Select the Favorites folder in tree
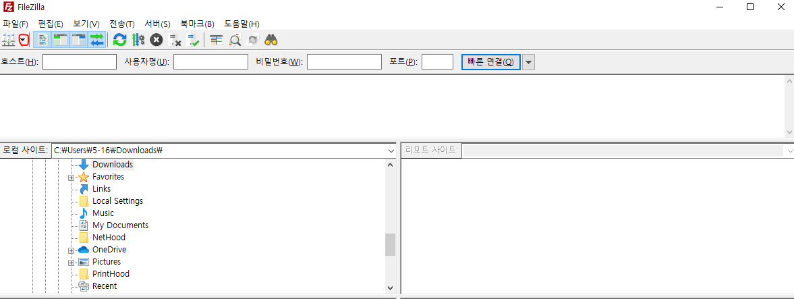 tap(108, 177)
